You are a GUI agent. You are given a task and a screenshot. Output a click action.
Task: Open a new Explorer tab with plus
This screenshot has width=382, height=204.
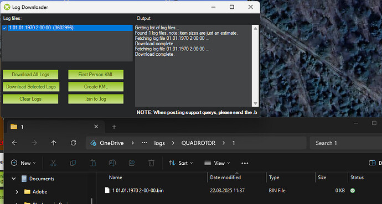114,127
